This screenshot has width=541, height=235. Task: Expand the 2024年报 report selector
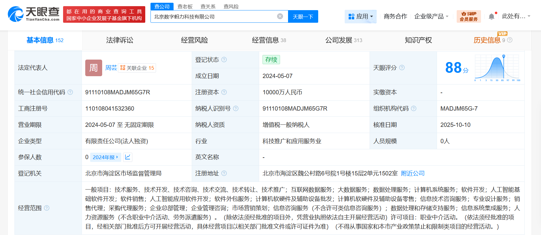pyautogui.click(x=106, y=157)
